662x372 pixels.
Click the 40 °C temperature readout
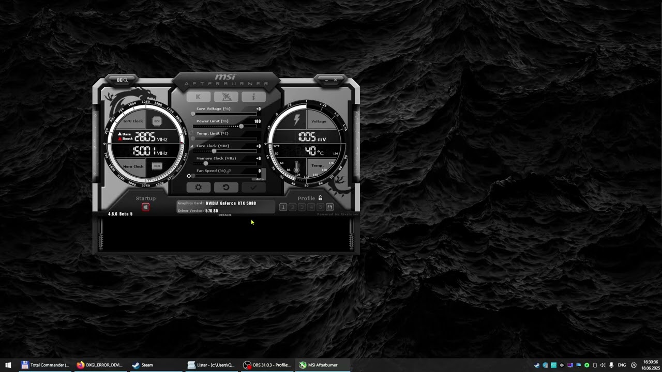click(314, 151)
